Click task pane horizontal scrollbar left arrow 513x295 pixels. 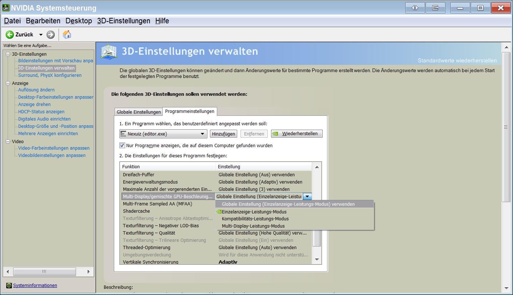(8, 271)
